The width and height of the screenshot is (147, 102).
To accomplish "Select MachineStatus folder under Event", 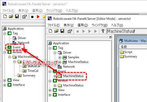I will [73, 76].
